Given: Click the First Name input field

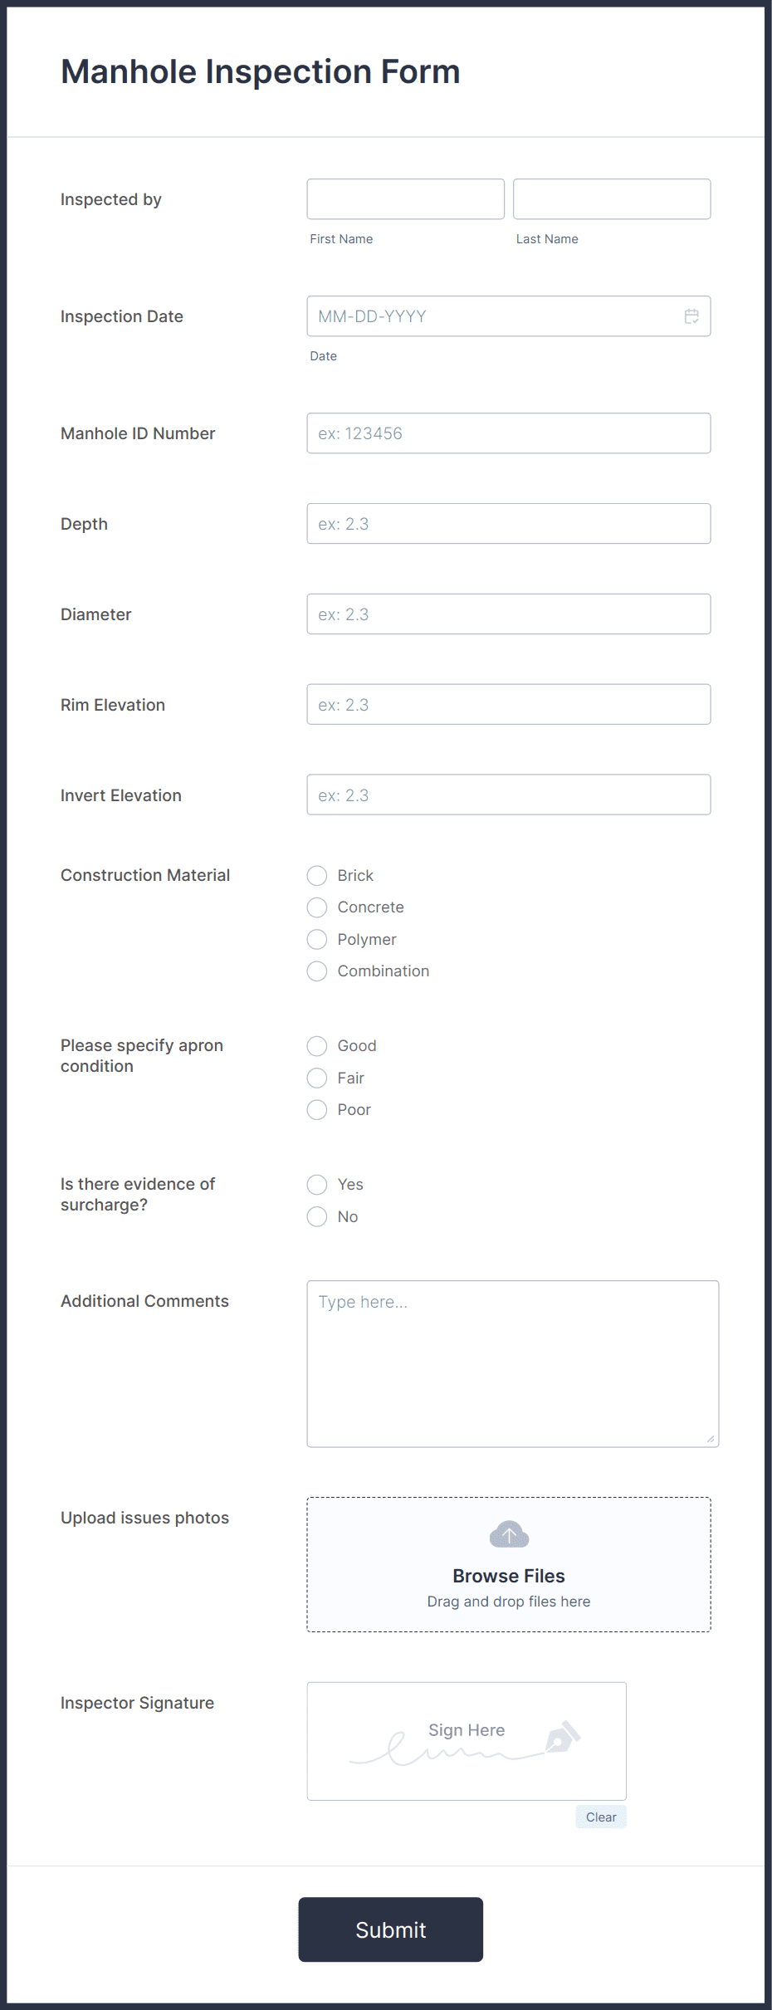Looking at the screenshot, I should (405, 198).
